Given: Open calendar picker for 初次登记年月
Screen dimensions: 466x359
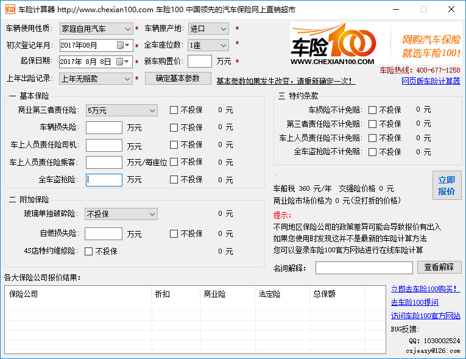Looking at the screenshot, I should (123, 45).
